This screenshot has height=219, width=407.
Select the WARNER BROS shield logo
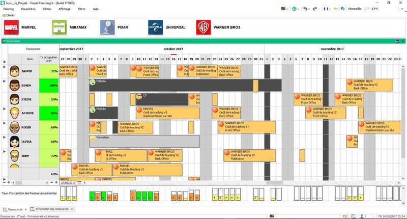(x=203, y=28)
